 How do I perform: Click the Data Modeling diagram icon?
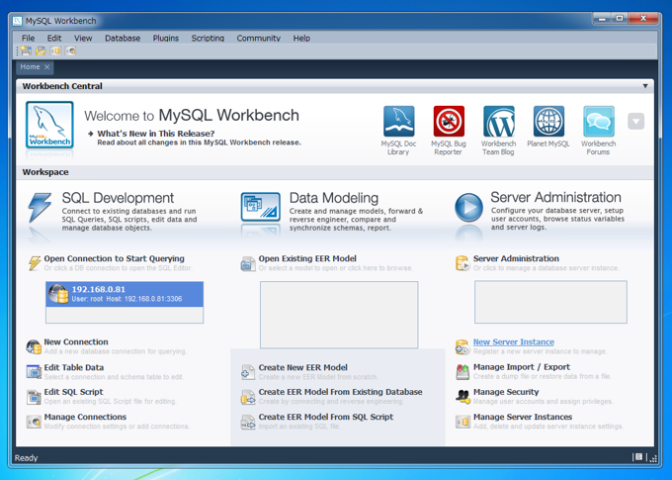click(x=261, y=207)
